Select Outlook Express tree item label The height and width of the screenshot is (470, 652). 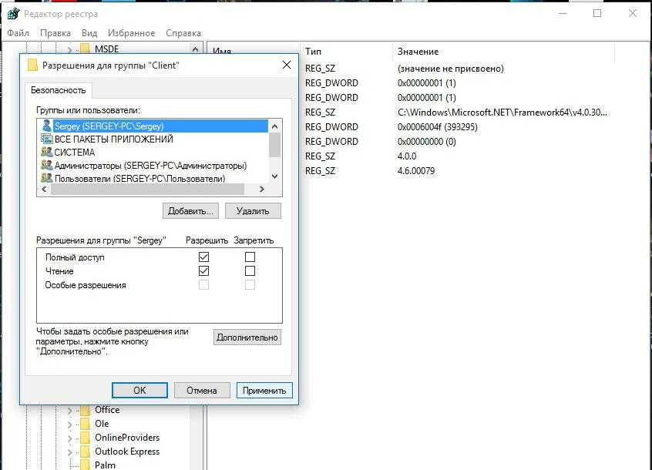click(127, 452)
